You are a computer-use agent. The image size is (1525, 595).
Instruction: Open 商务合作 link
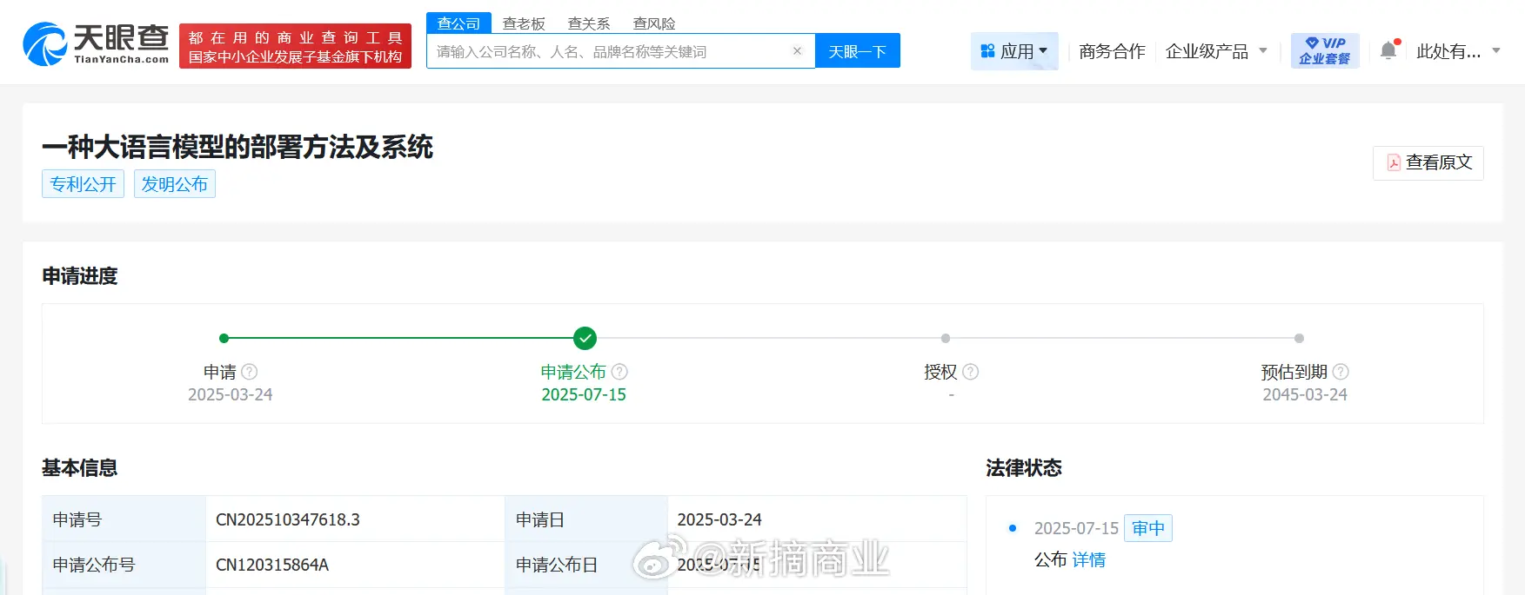1112,51
